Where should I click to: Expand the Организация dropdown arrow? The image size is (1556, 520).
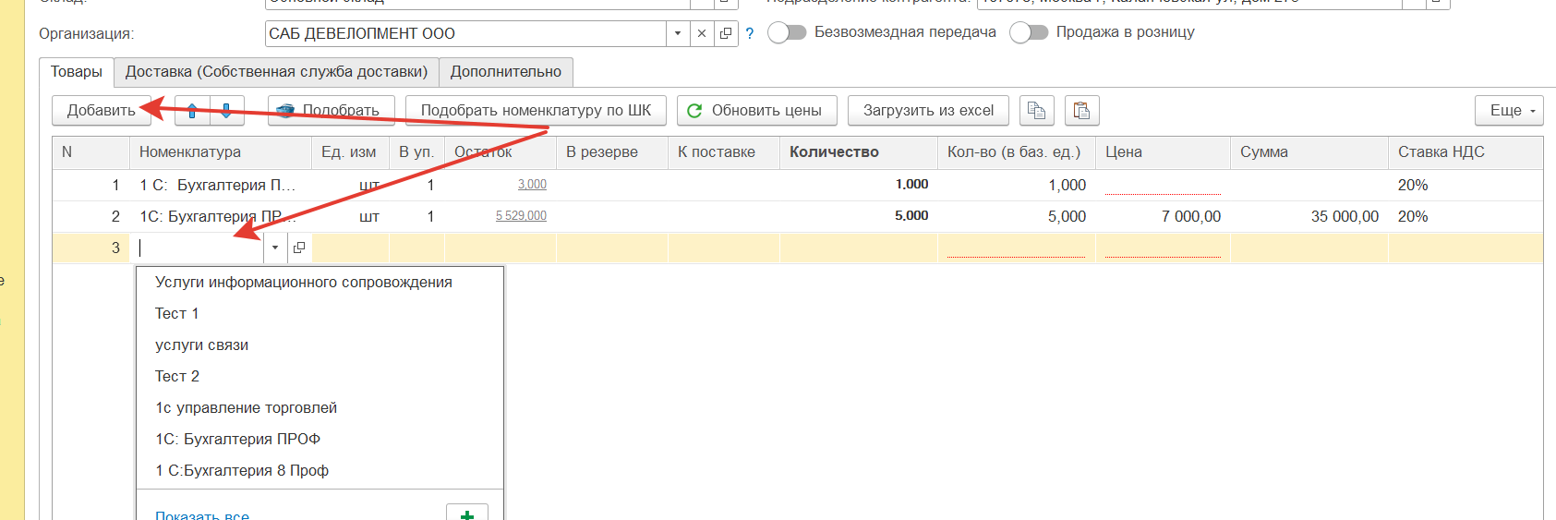point(678,33)
